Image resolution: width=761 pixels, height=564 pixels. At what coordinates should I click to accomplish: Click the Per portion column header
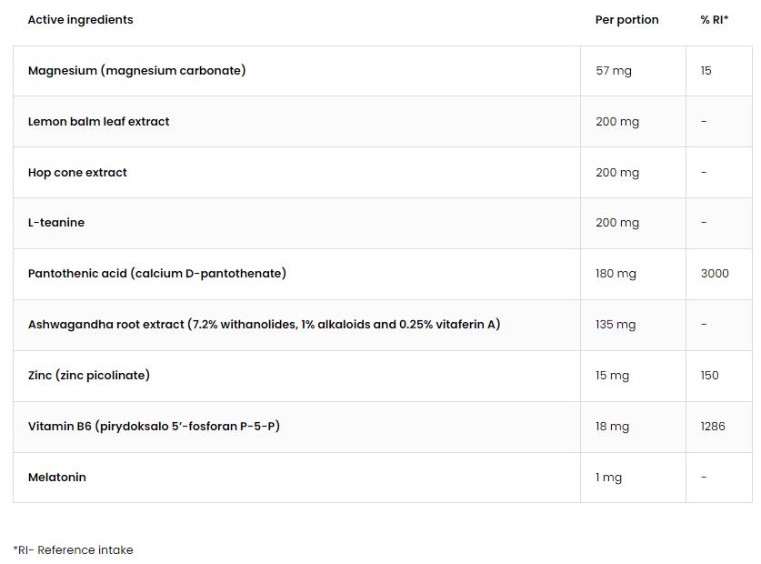click(626, 19)
